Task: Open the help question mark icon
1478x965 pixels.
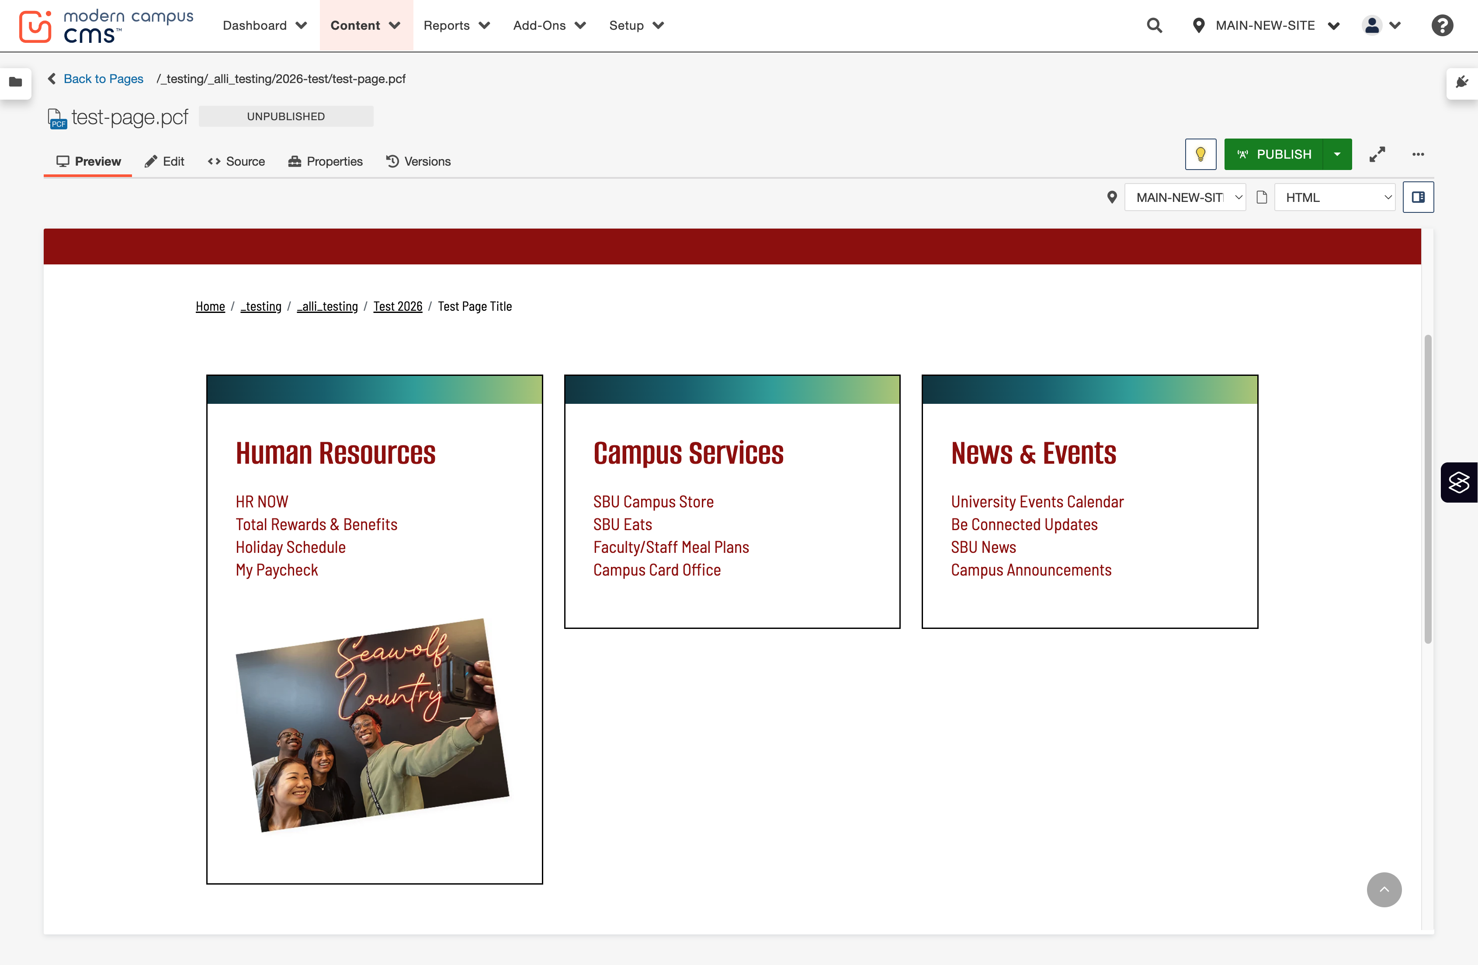Action: [x=1442, y=25]
